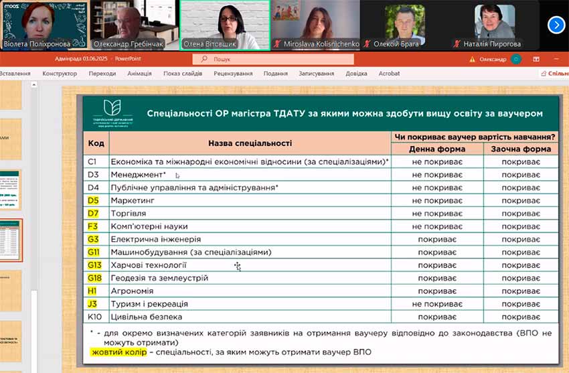
Task: Click the account avatar next to Олександр
Action: pyautogui.click(x=516, y=59)
